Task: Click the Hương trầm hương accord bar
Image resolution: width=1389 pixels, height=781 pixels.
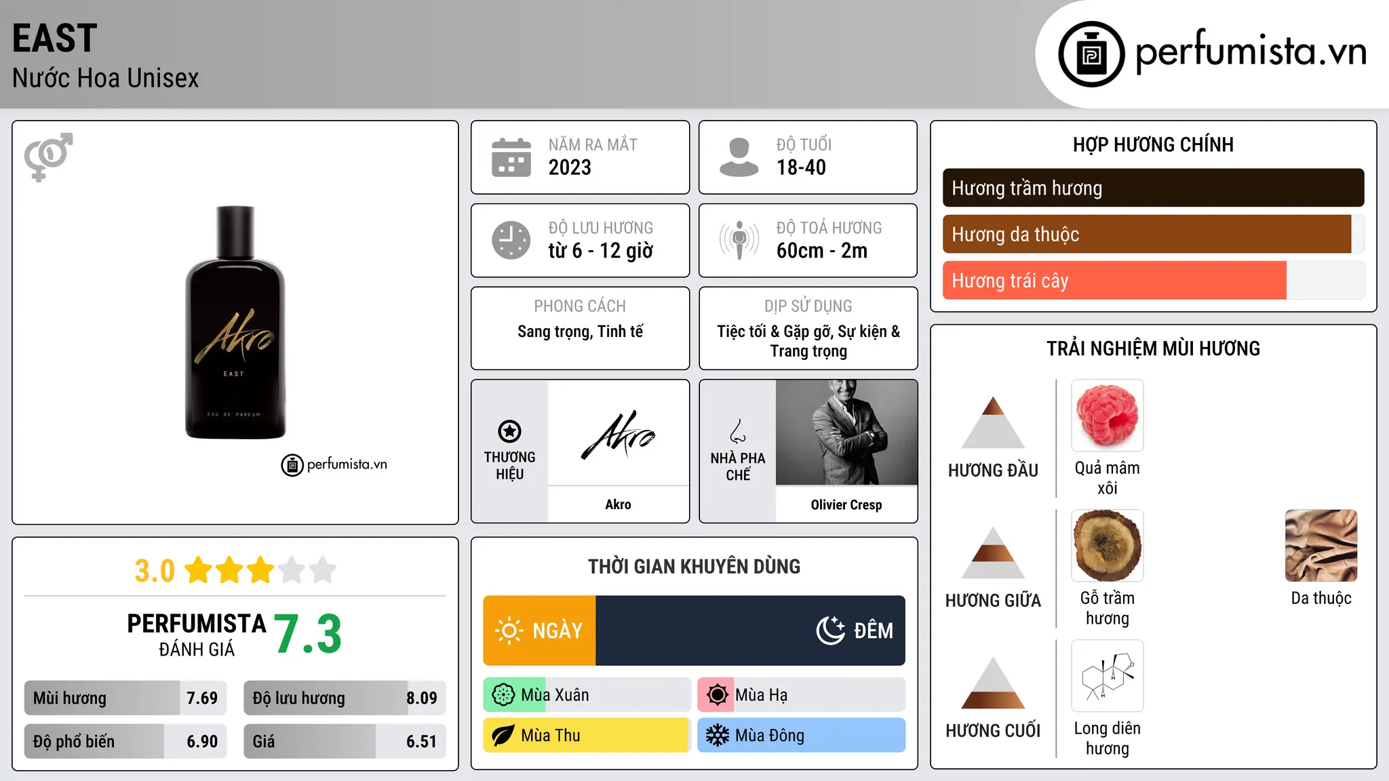Action: [x=1153, y=188]
